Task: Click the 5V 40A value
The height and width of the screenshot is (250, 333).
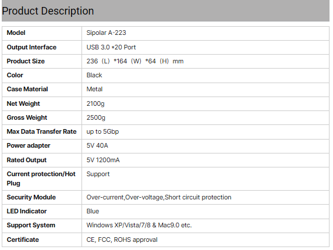Action: coord(97,145)
